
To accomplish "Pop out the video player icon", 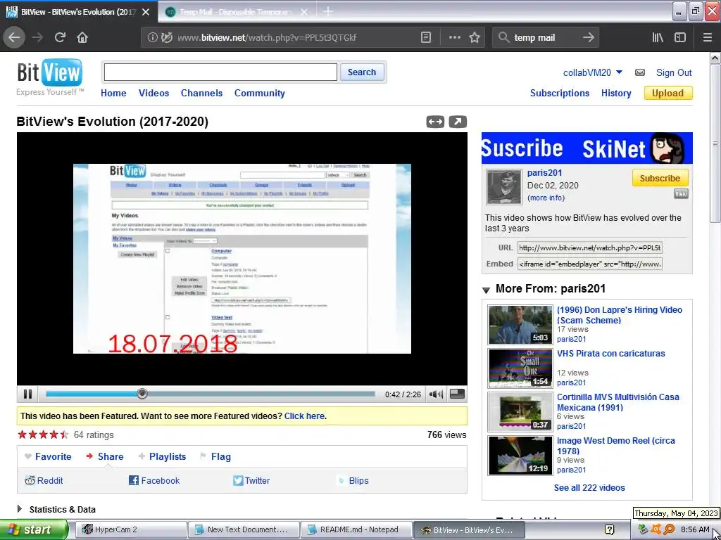I will [458, 122].
